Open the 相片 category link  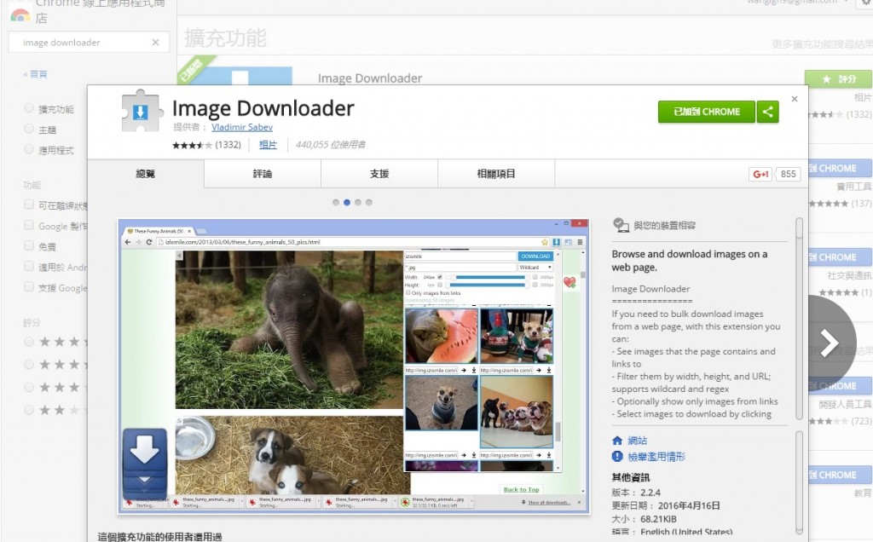[x=268, y=145]
